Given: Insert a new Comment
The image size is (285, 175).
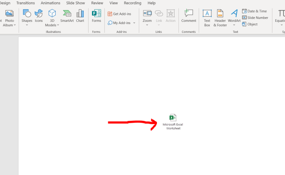Looking at the screenshot, I should tap(189, 16).
